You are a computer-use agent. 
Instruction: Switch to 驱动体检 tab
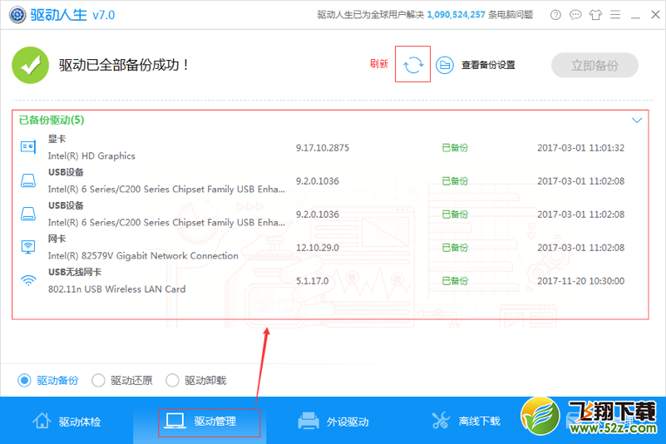click(x=67, y=421)
